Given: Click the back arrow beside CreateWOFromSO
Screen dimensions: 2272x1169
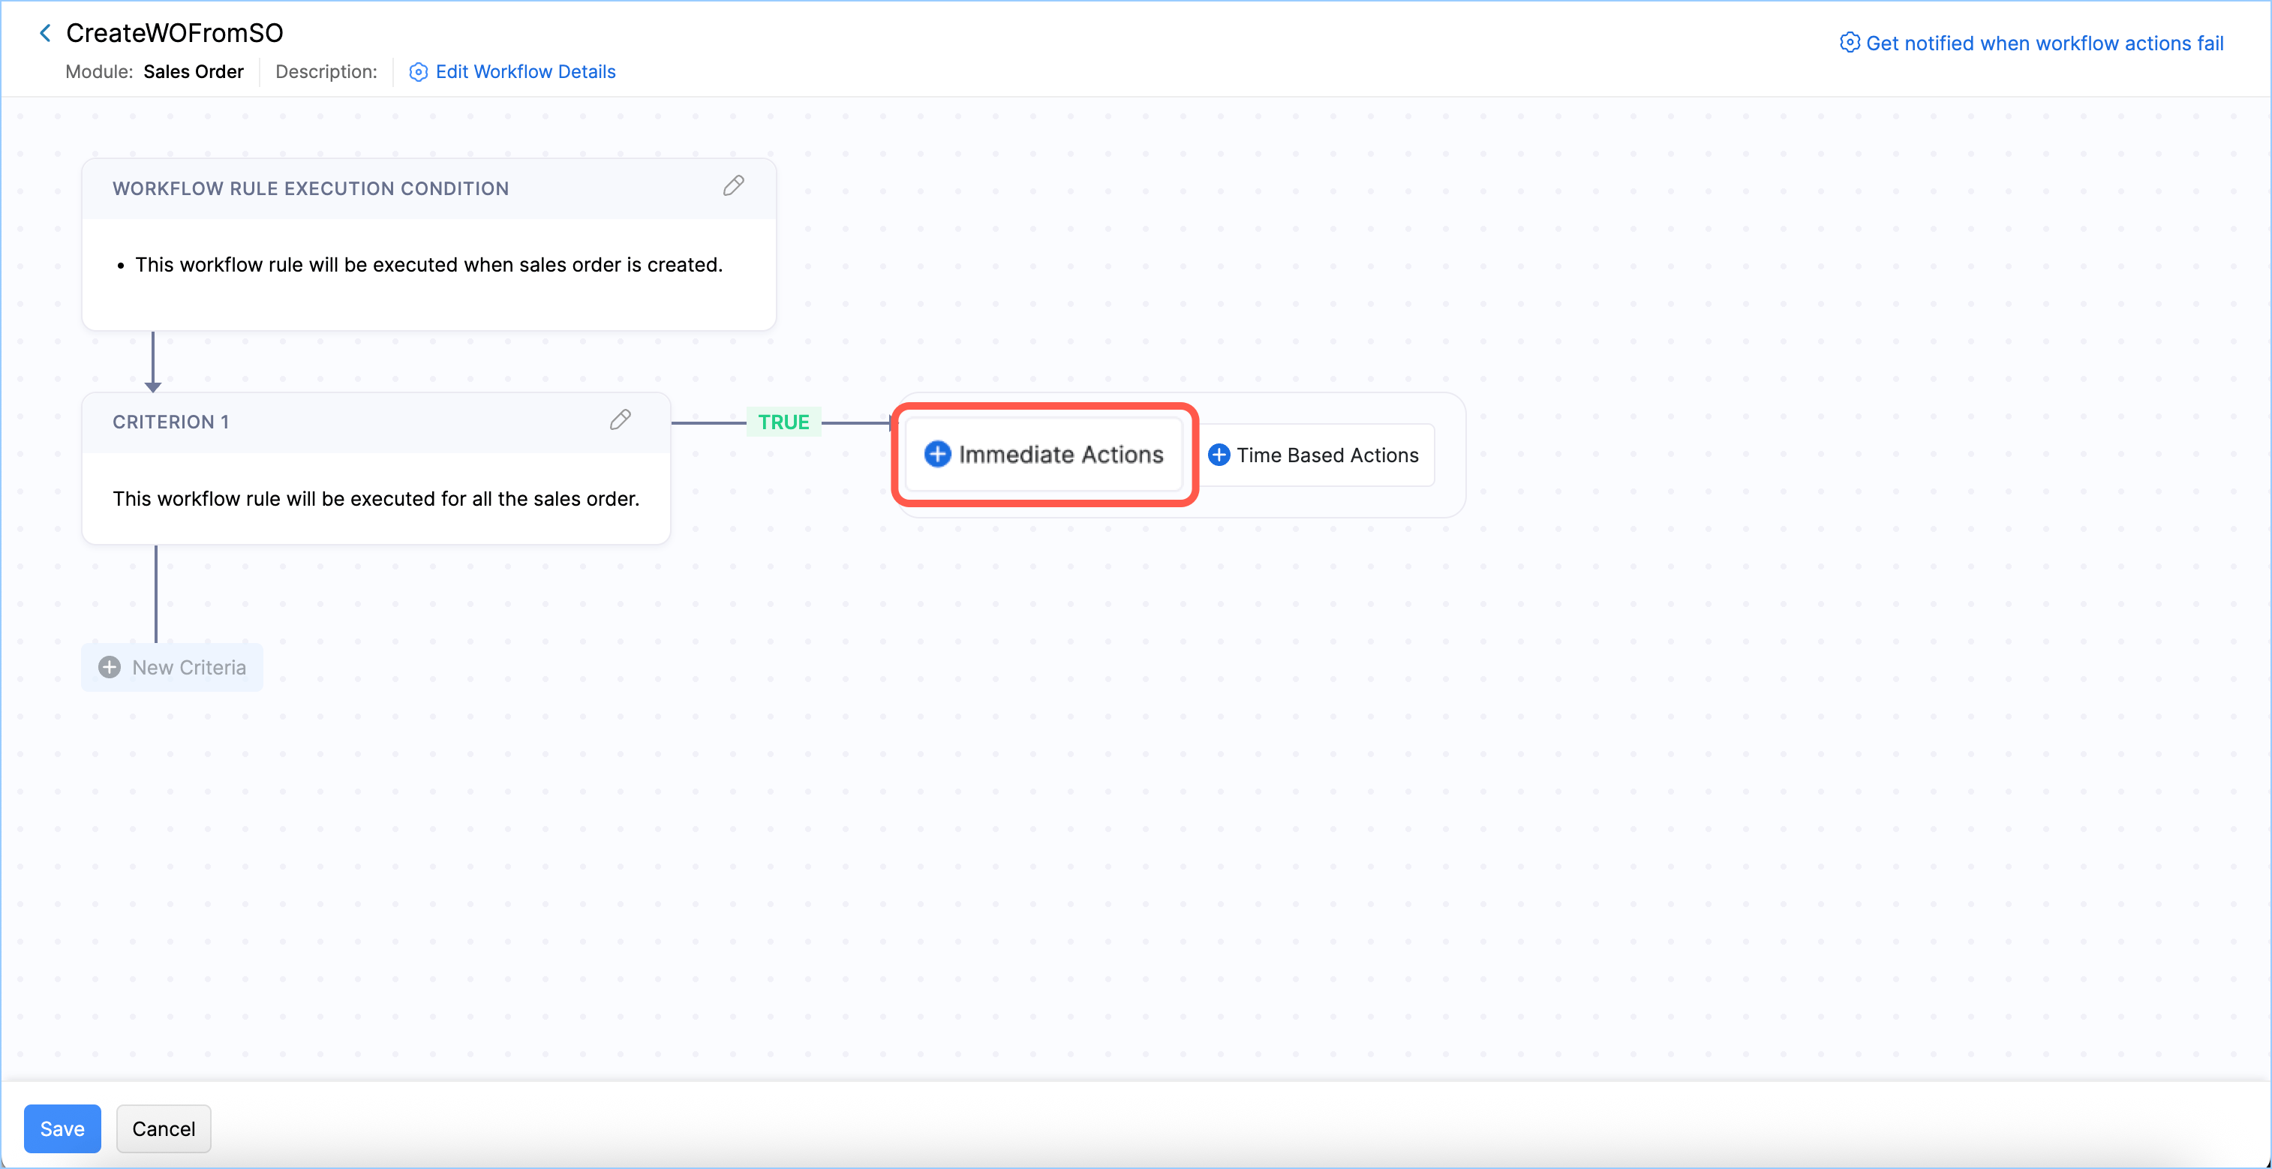Looking at the screenshot, I should click(x=45, y=33).
